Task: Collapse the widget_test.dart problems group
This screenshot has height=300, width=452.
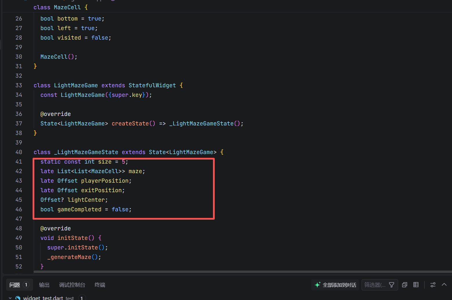Action: [10, 298]
